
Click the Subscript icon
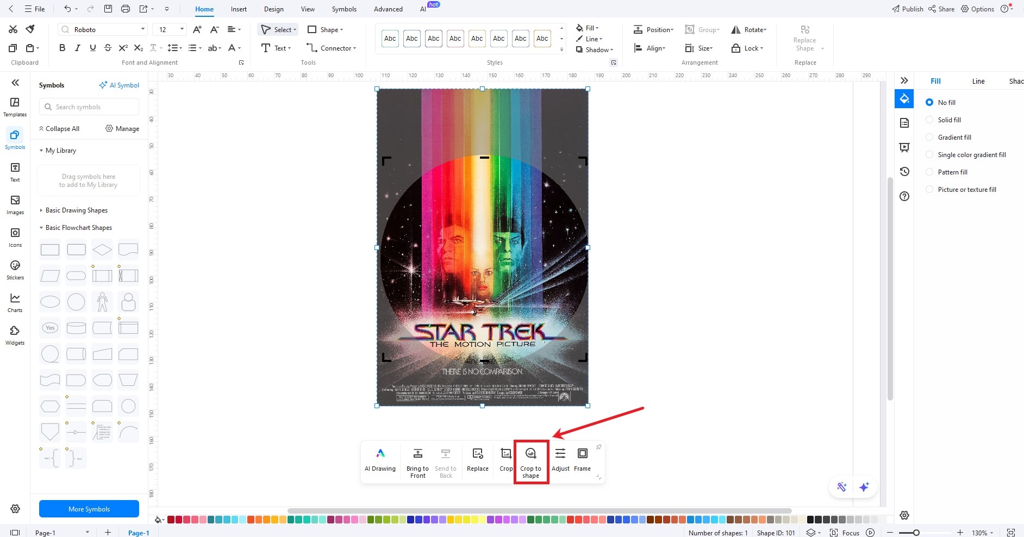coord(139,48)
